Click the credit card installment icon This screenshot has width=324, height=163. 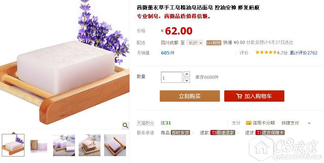(249, 123)
